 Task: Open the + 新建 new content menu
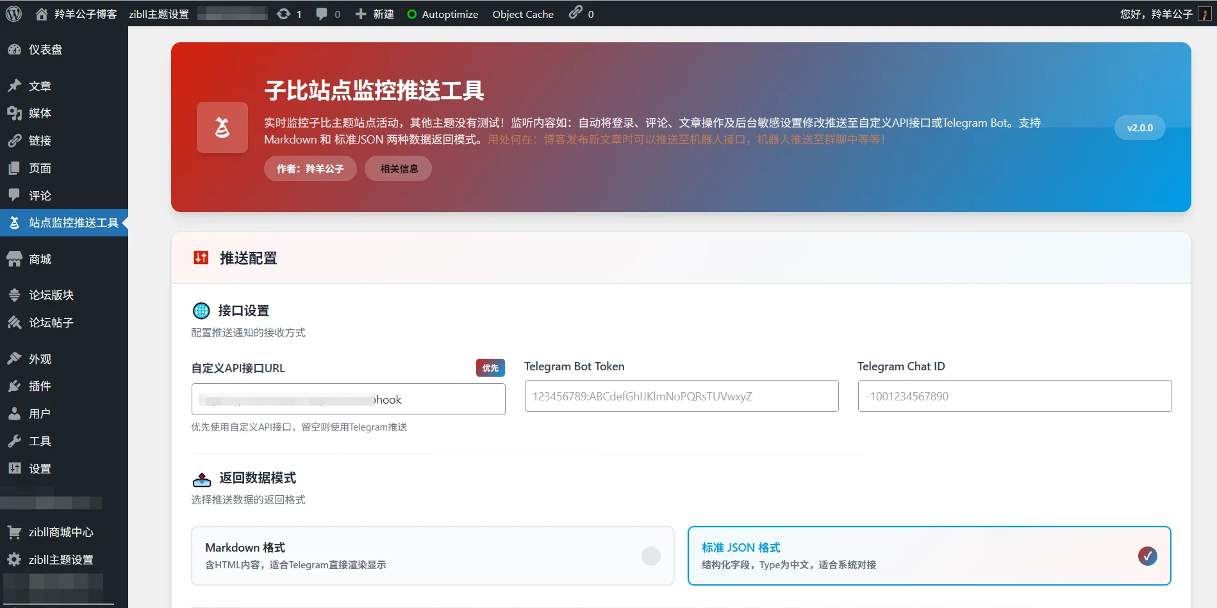[x=375, y=13]
